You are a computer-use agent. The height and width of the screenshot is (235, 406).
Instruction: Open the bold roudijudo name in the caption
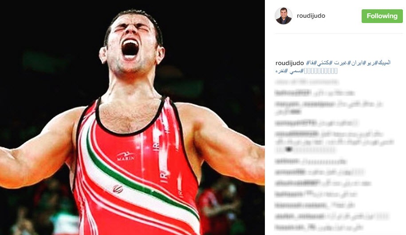(x=290, y=63)
